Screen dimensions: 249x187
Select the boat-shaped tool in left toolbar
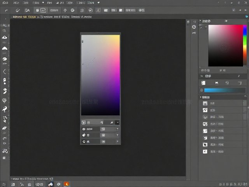tap(5, 37)
